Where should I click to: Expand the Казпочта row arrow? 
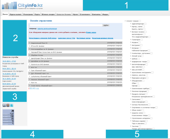click(30, 64)
